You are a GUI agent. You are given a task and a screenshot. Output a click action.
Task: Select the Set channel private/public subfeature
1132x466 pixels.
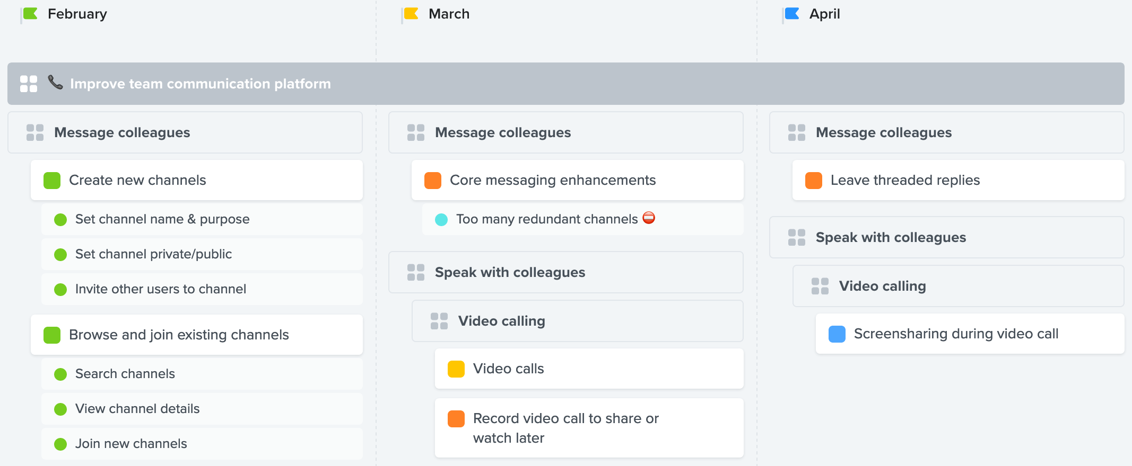point(202,254)
